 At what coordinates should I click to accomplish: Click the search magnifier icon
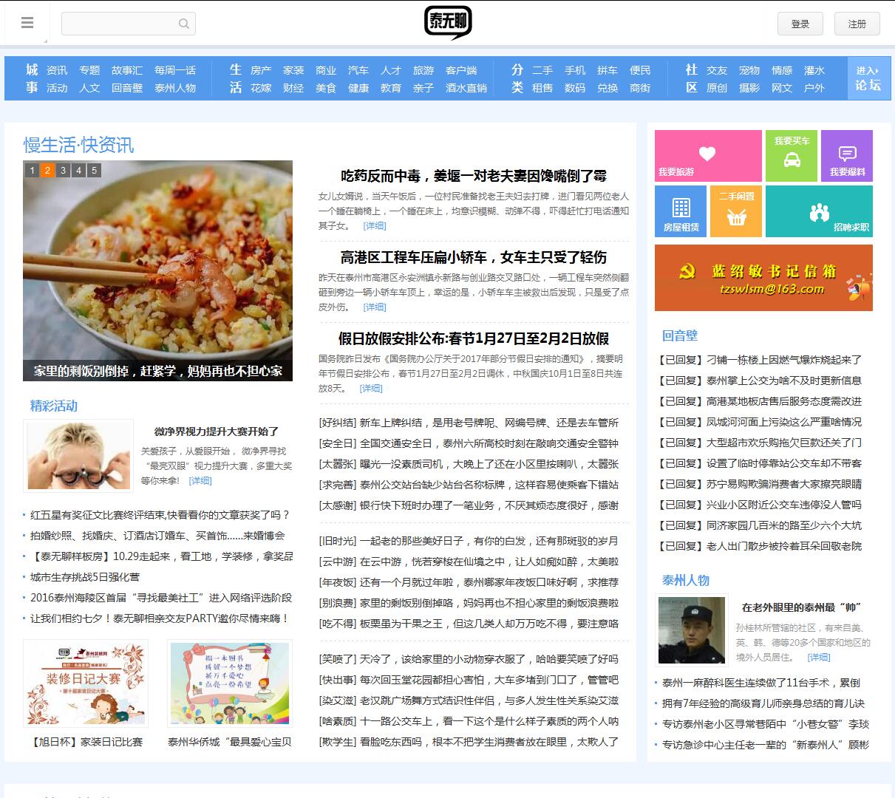pos(184,24)
